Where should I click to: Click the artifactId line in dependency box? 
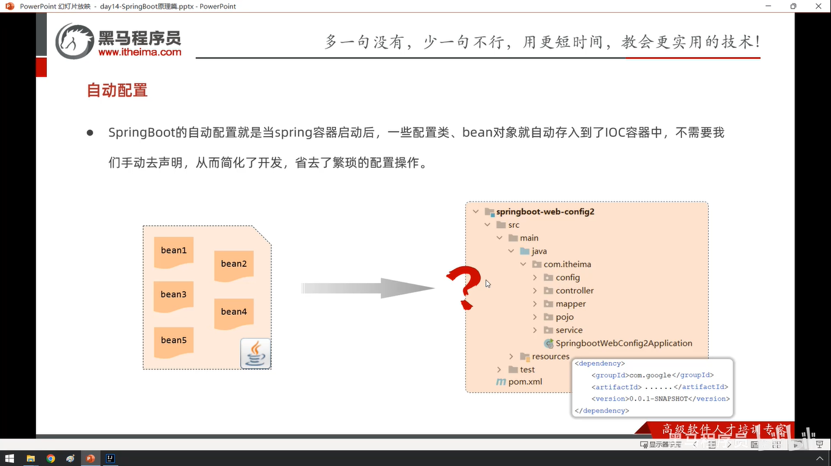(659, 387)
